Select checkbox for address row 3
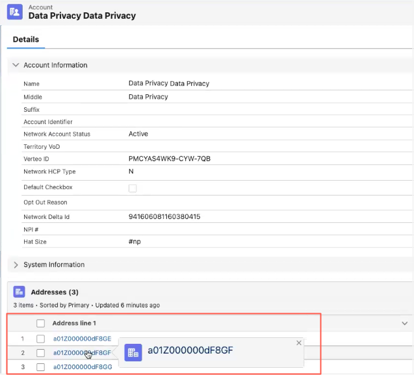The image size is (414, 375). [x=41, y=367]
